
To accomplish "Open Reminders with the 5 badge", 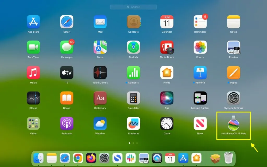I will pyautogui.click(x=200, y=22).
